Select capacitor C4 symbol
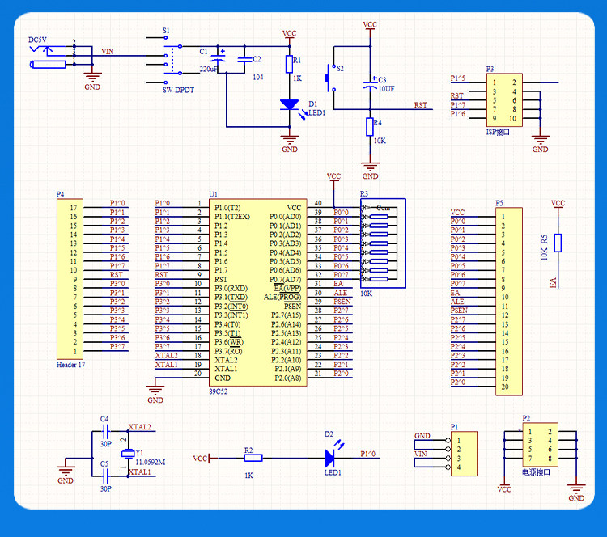Image resolution: width=607 pixels, height=537 pixels. (x=106, y=430)
